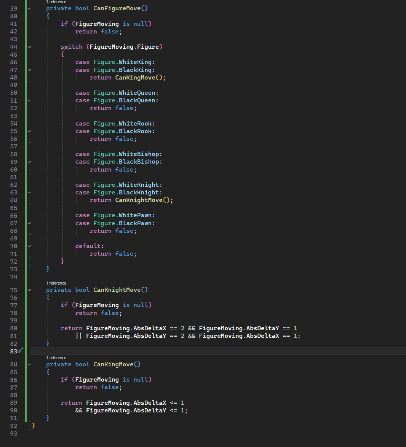Click the BlackRook enum member on line 55

pyautogui.click(x=135, y=131)
